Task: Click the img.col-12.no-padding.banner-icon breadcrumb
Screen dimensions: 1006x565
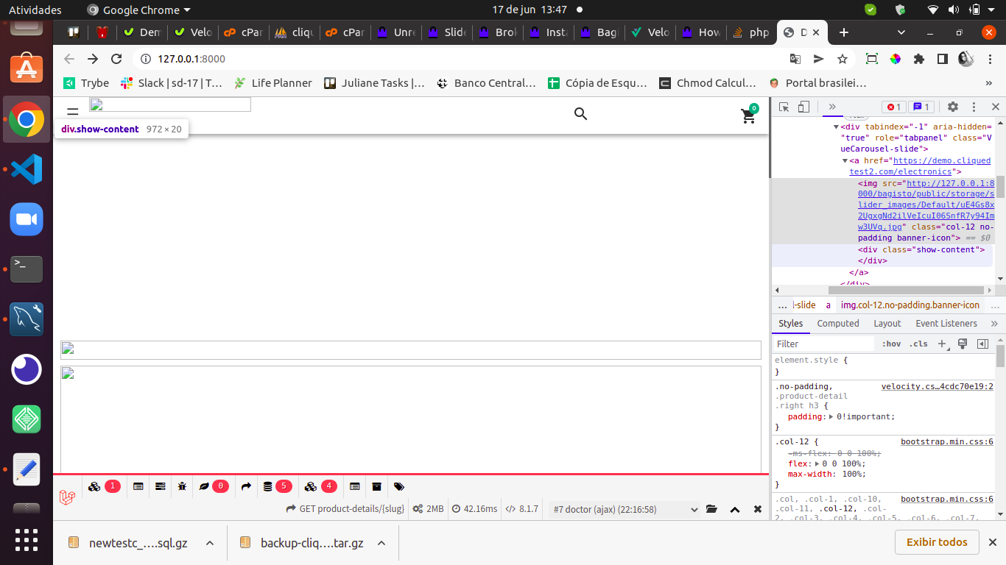Action: coord(910,305)
